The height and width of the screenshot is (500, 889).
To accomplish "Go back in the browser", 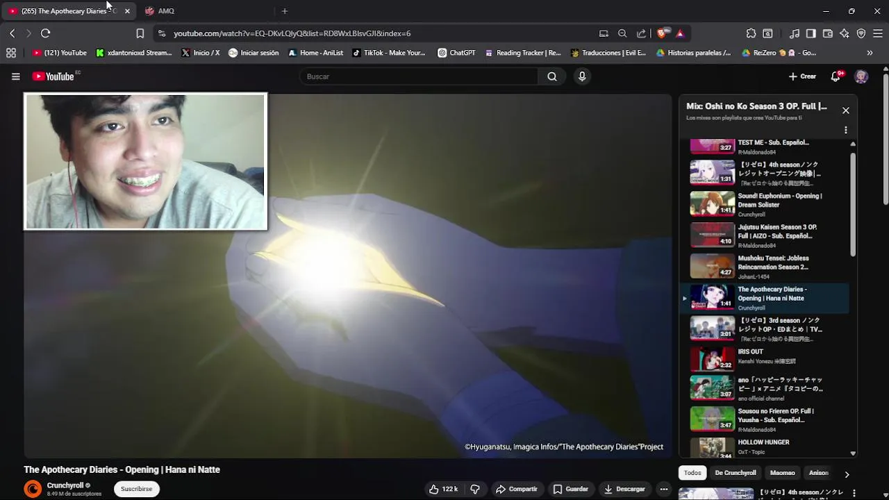I will point(12,33).
